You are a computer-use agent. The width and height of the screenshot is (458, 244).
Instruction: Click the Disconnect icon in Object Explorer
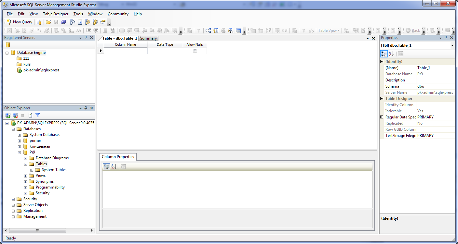15,115
